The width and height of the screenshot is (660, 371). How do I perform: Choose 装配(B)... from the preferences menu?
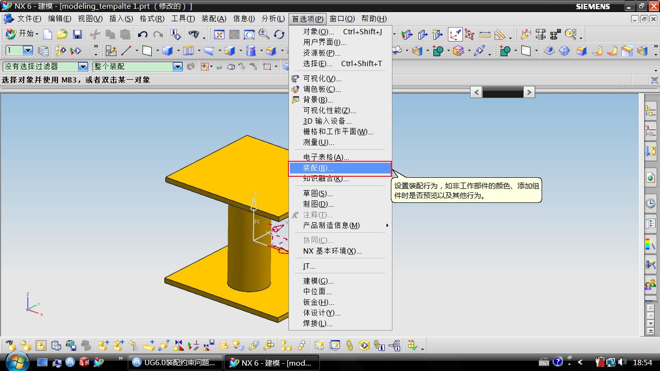340,168
